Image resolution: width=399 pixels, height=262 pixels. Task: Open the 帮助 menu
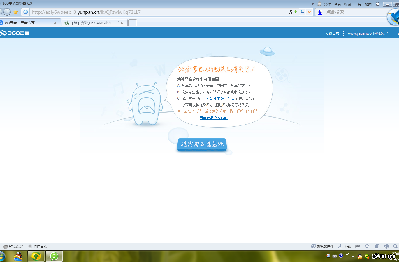368,4
